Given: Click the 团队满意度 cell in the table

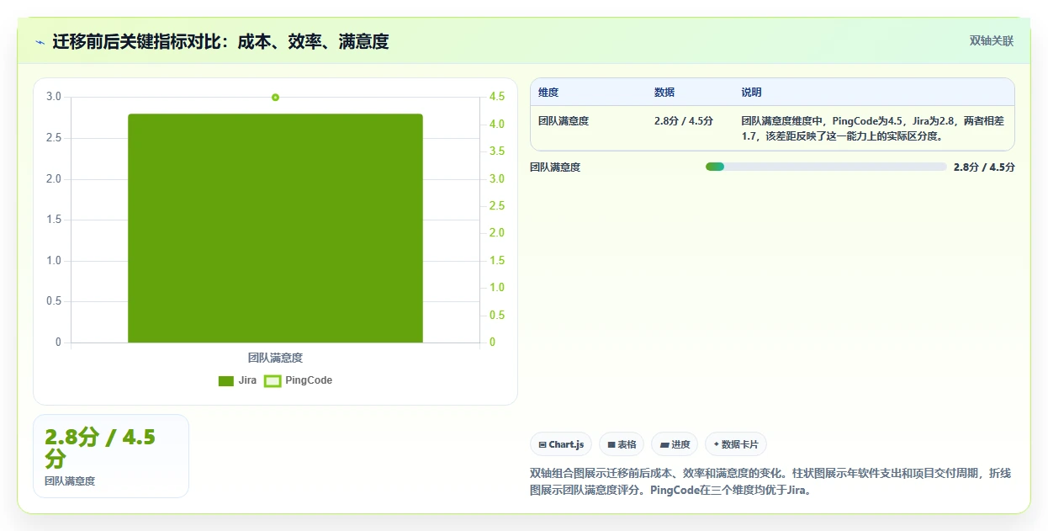Looking at the screenshot, I should [564, 121].
